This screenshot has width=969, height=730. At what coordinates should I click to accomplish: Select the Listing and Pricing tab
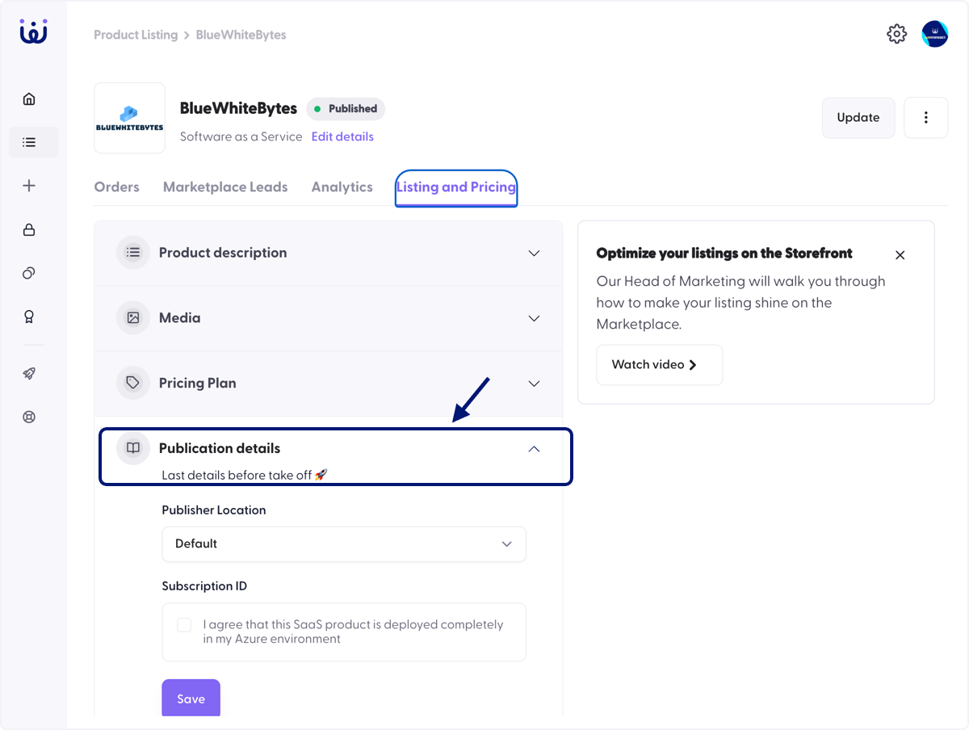point(456,187)
